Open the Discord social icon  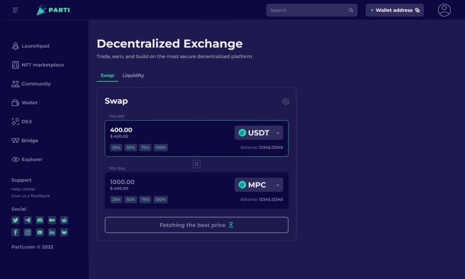(40, 220)
